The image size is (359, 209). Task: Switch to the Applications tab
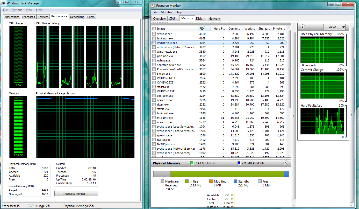tap(12, 17)
